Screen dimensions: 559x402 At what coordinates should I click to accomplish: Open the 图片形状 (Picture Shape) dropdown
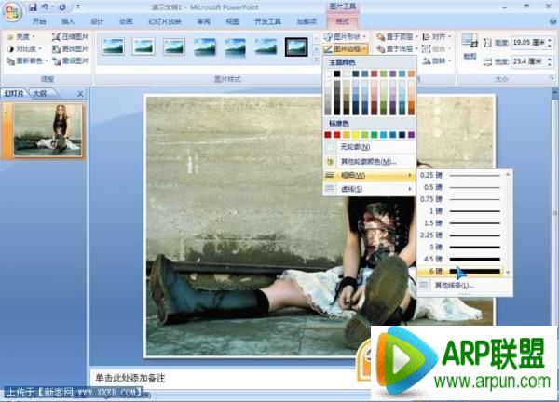point(345,36)
